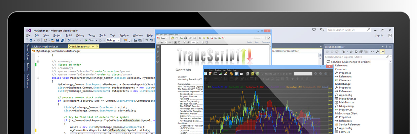This screenshot has width=417, height=134.
Task: Open bookmarks panel in PDF reader sidebar
Action: [x=158, y=52]
